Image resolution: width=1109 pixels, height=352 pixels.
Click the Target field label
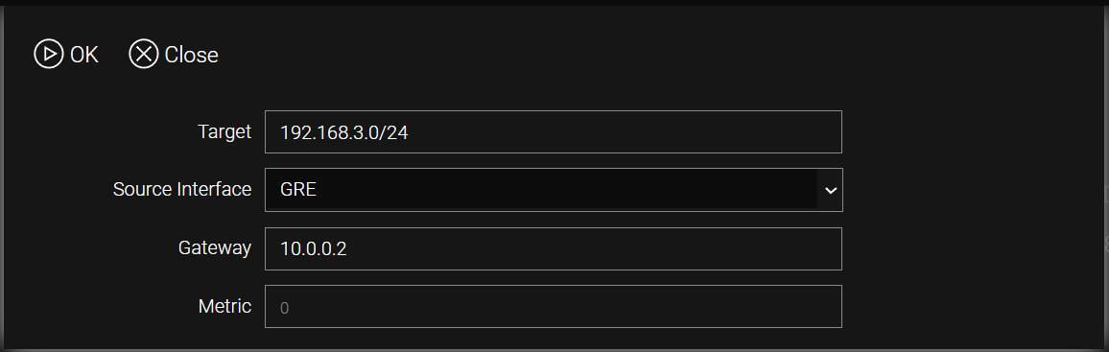224,131
